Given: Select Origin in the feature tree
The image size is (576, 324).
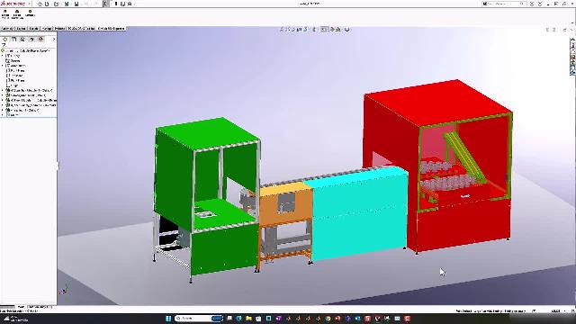Looking at the screenshot, I should click(x=13, y=85).
